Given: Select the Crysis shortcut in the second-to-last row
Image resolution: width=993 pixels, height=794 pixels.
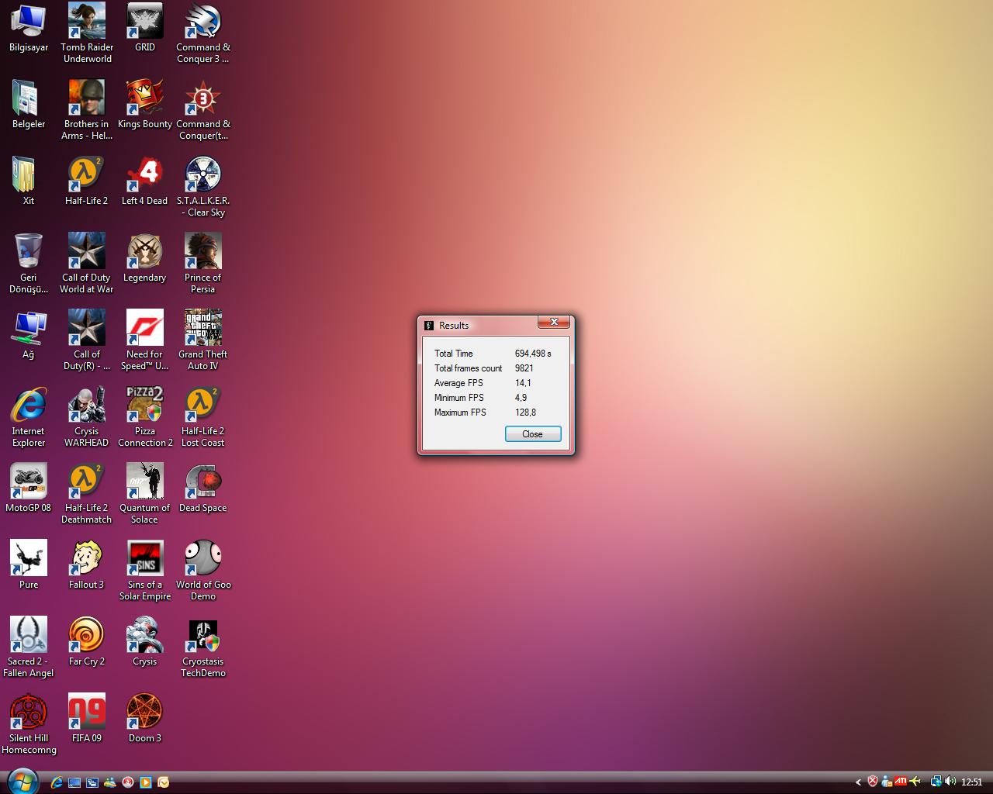Looking at the screenshot, I should pos(145,642).
